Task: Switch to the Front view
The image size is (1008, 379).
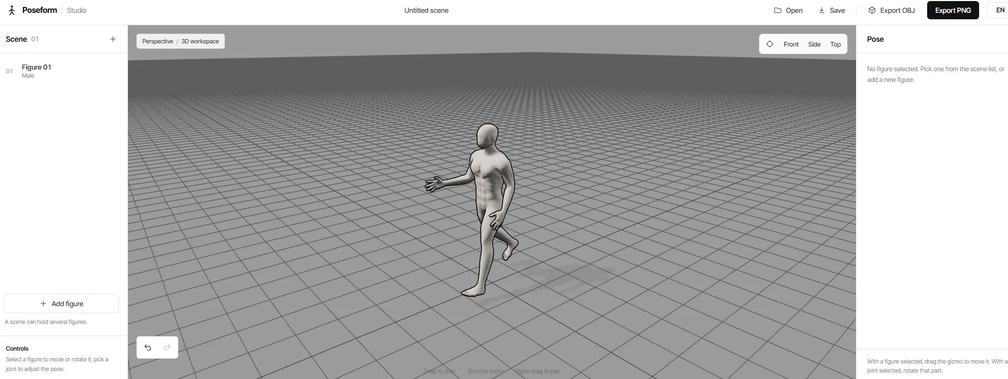Action: click(x=791, y=44)
